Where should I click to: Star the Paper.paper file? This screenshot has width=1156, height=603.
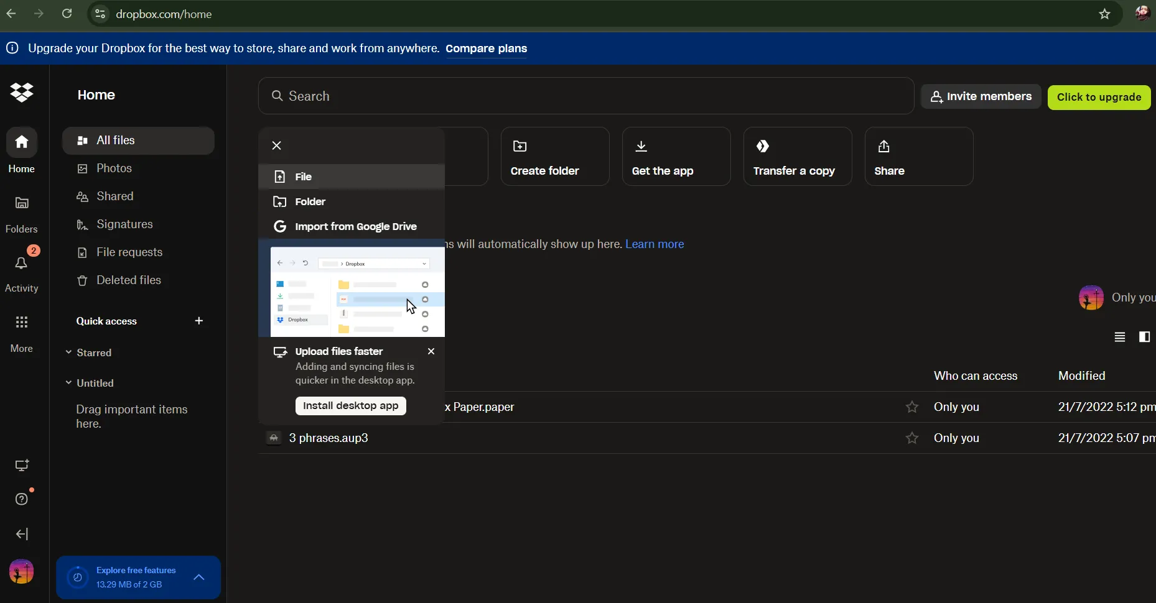click(912, 407)
